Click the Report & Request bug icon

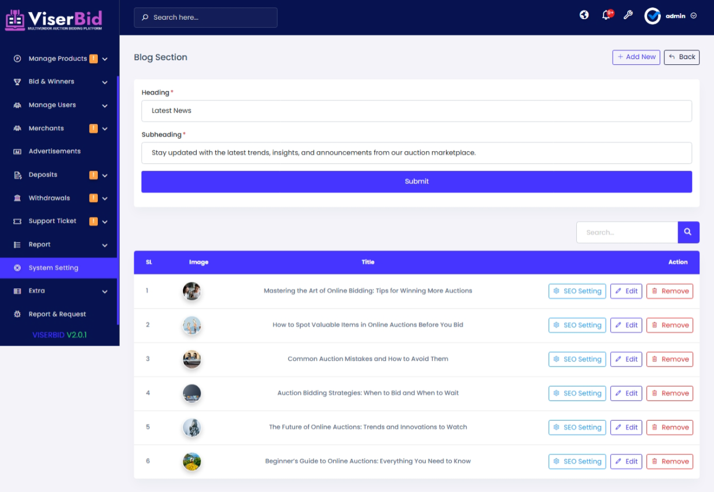point(17,314)
